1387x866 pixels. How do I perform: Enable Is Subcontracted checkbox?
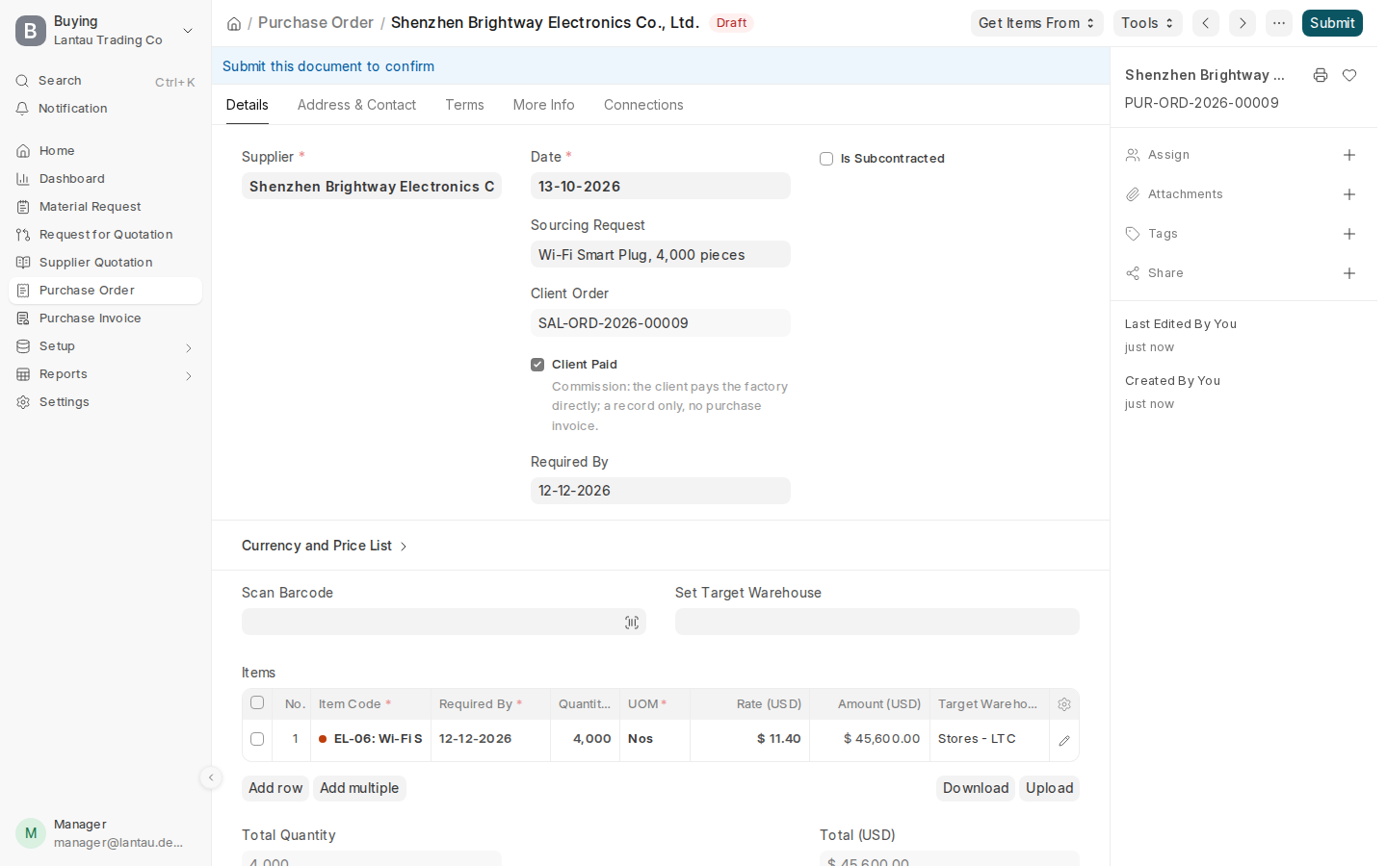pos(826,159)
